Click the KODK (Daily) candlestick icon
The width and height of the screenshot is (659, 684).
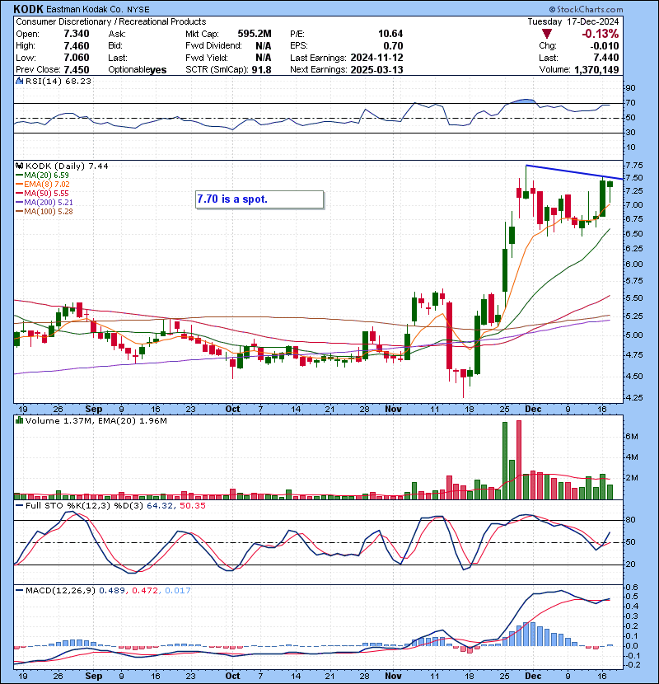coord(19,166)
